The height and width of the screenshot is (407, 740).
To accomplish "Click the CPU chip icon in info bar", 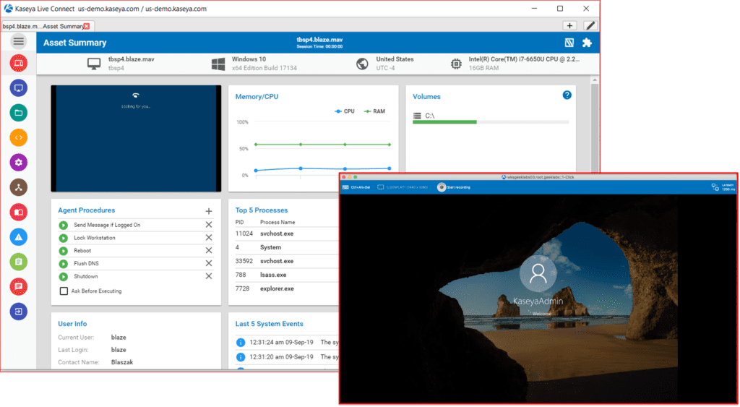I will pos(456,64).
